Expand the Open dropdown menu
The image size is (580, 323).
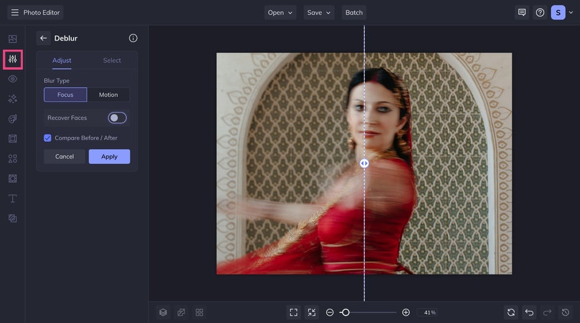coord(280,12)
